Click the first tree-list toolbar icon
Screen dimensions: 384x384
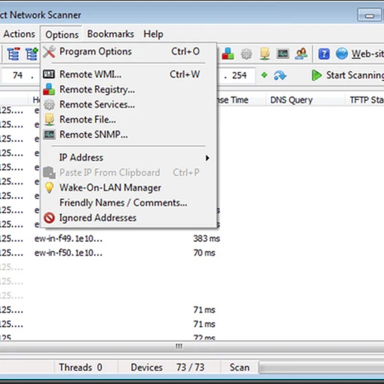[13, 54]
